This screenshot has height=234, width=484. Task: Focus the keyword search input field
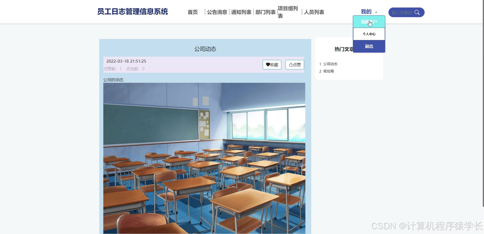click(x=402, y=13)
